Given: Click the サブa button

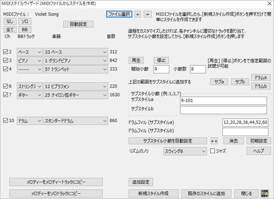Looking at the screenshot, I should coord(219,82).
